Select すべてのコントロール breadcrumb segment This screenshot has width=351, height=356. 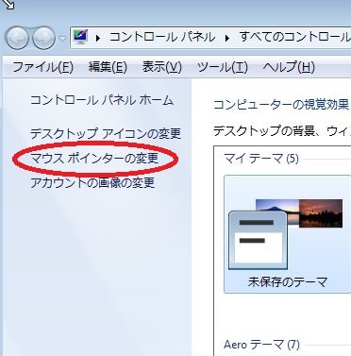(294, 37)
